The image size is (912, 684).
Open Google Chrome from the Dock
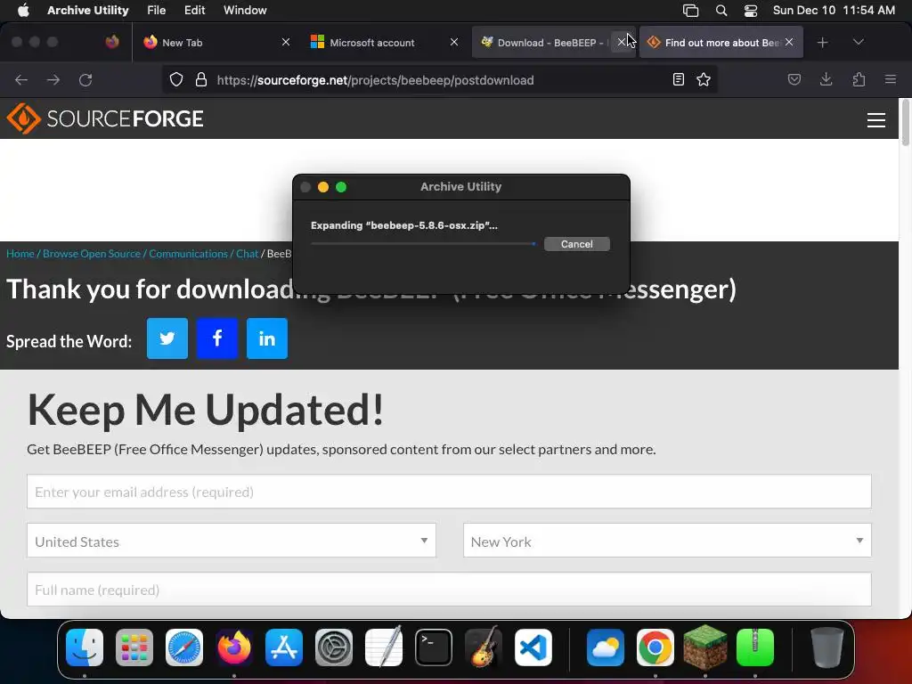pyautogui.click(x=655, y=647)
